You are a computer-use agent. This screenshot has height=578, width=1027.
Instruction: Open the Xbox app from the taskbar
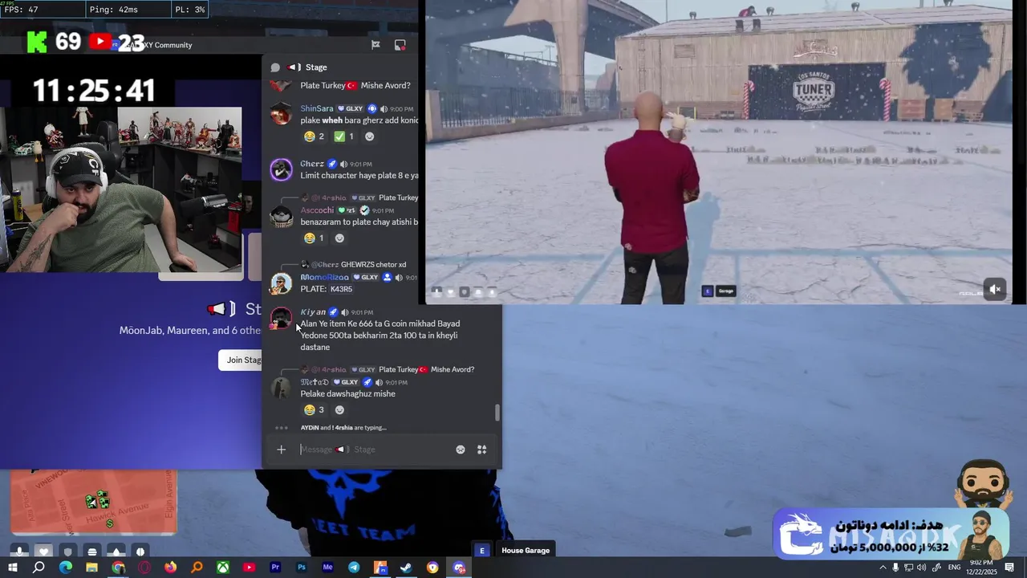223,568
